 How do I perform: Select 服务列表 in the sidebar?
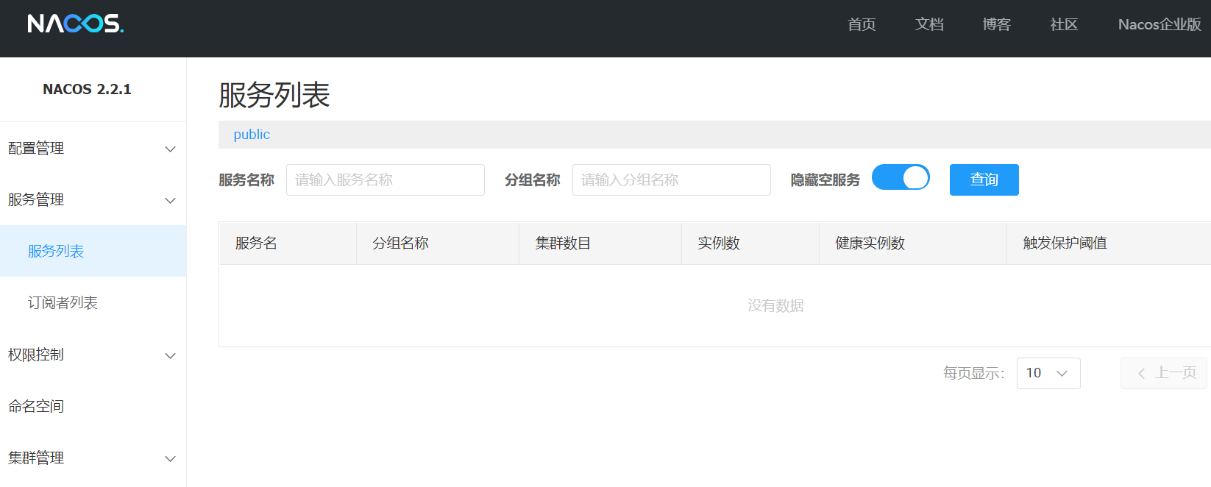[x=56, y=252]
